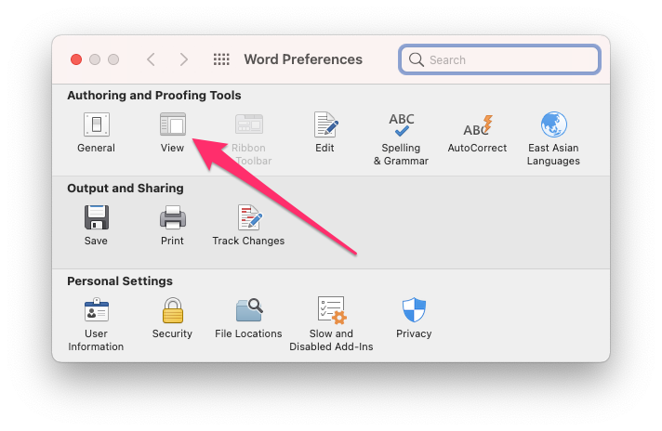Click the dimmed Ribbon & Toolbar icon
The width and height of the screenshot is (662, 431).
tap(249, 124)
